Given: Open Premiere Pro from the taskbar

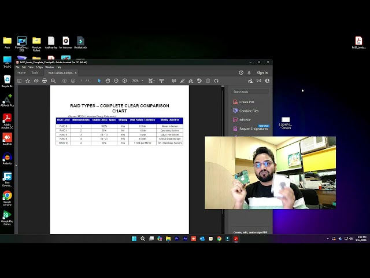Looking at the screenshot, I should [x=176, y=239].
